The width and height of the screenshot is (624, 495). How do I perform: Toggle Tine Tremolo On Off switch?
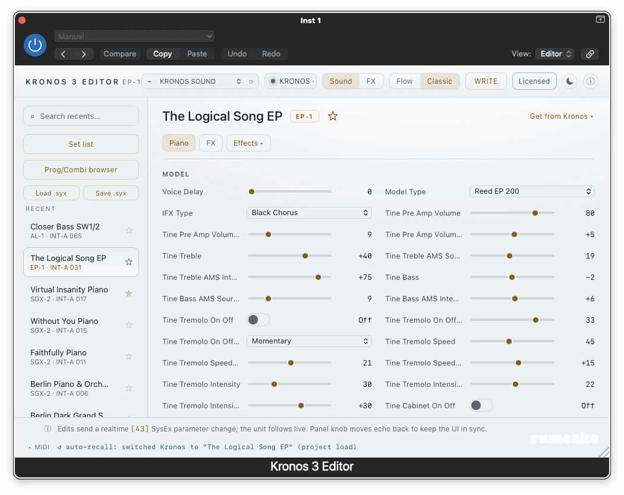[259, 320]
